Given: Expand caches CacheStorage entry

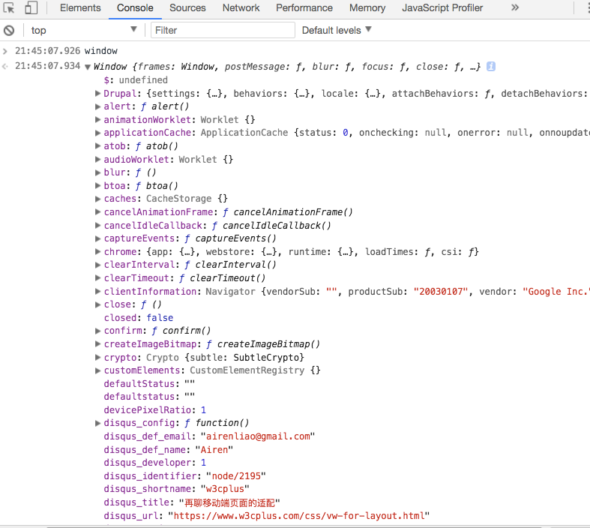Looking at the screenshot, I should 97,199.
